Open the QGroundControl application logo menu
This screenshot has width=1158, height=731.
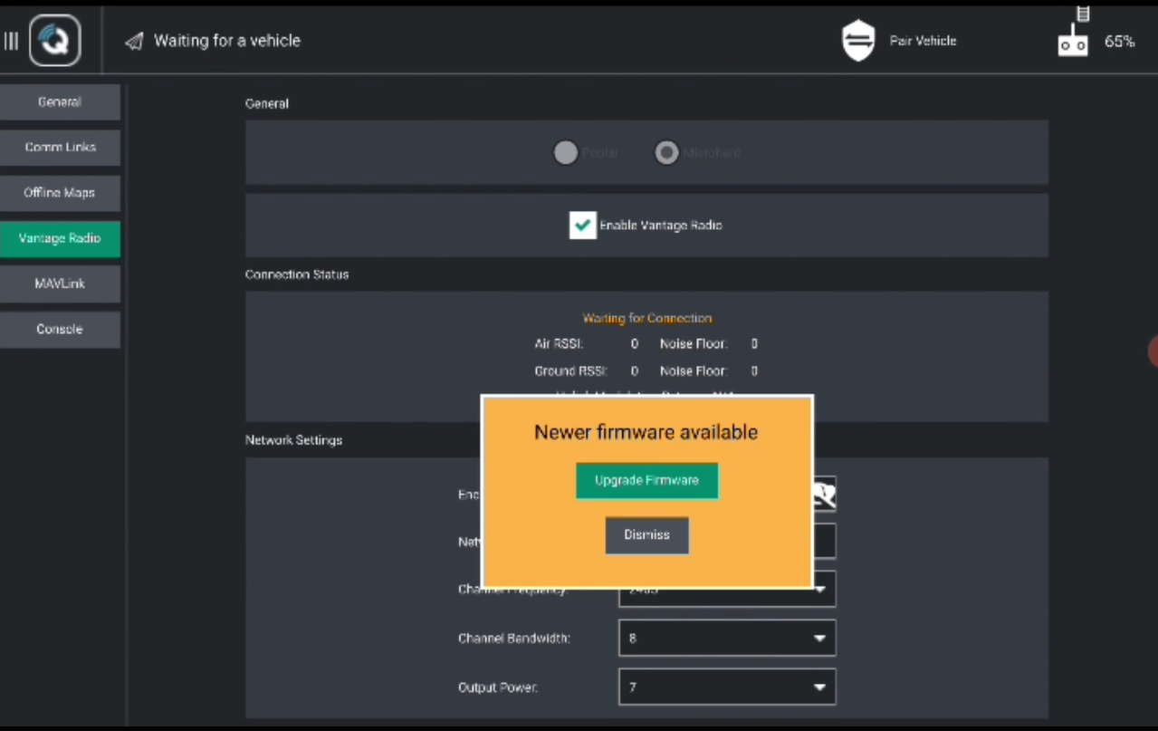(54, 40)
